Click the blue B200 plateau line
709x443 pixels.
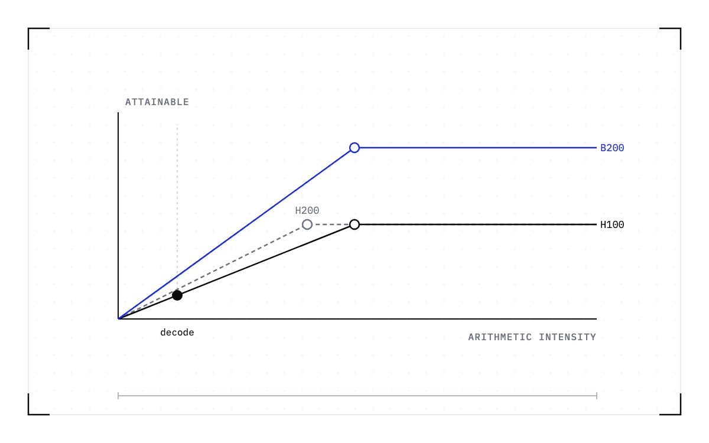(476, 148)
